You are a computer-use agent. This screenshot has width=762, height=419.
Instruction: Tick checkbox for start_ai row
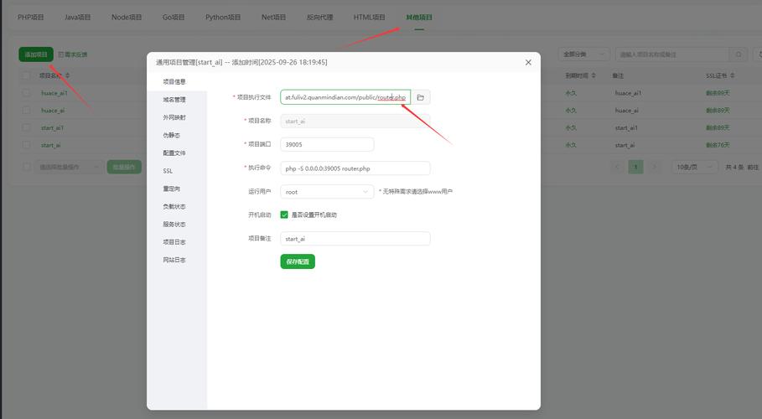coord(27,145)
